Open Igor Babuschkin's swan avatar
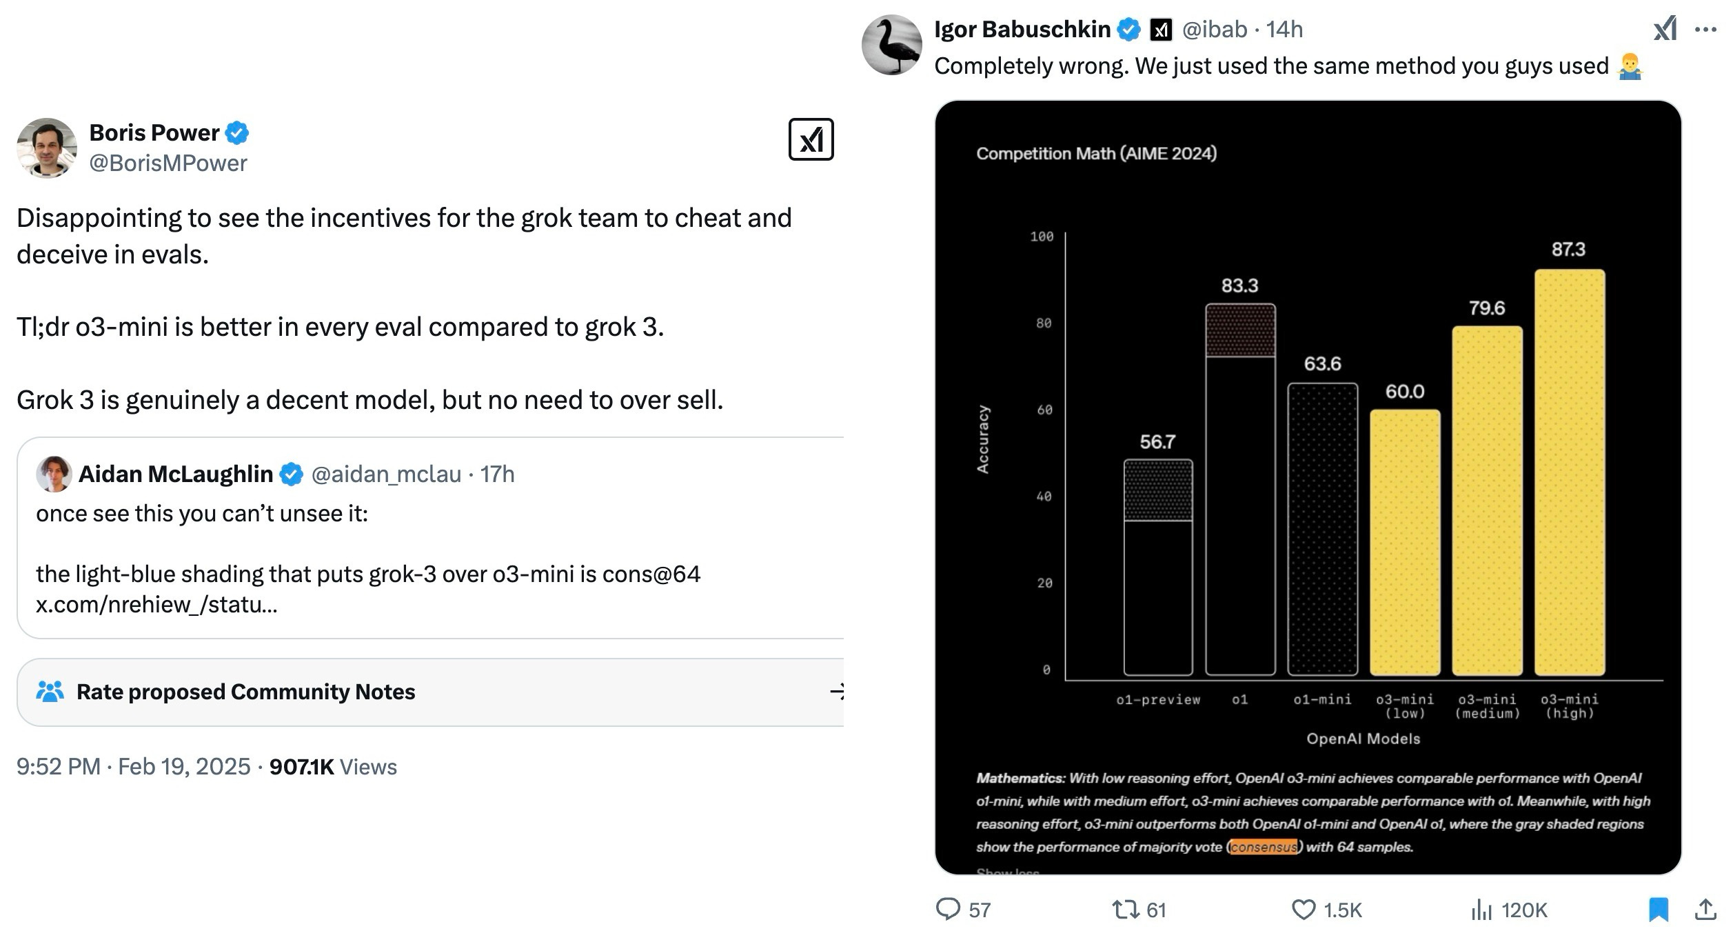 pyautogui.click(x=891, y=45)
